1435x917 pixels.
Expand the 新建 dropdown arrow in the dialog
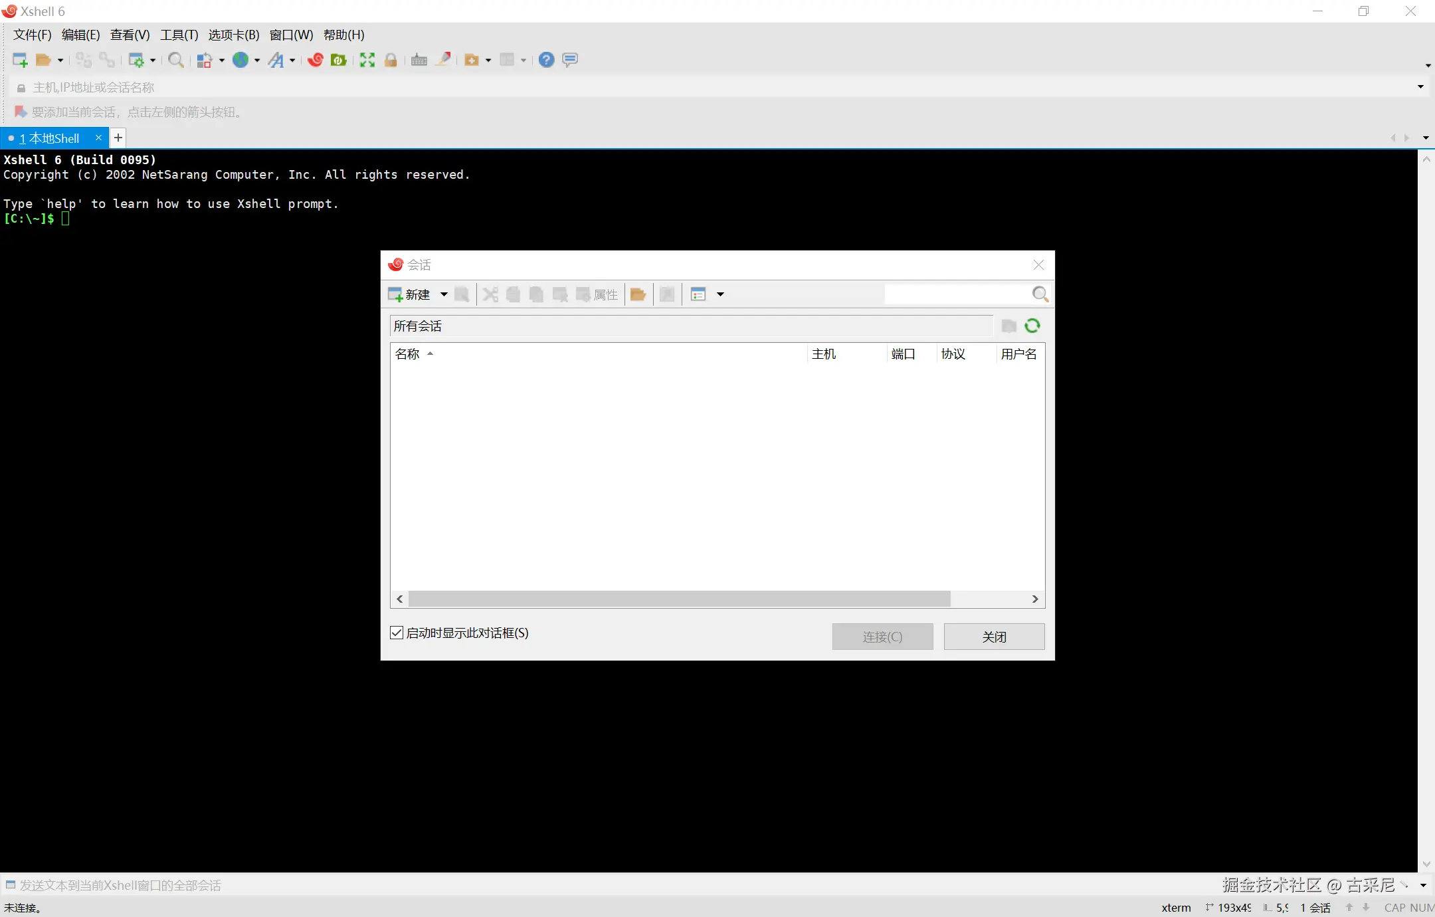[444, 294]
